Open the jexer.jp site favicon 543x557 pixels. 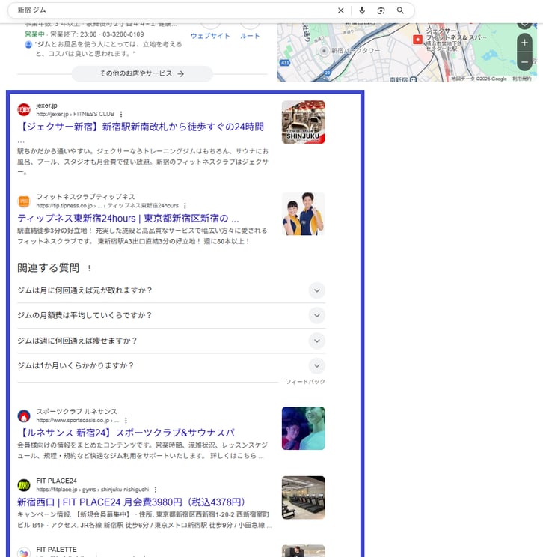(x=24, y=109)
